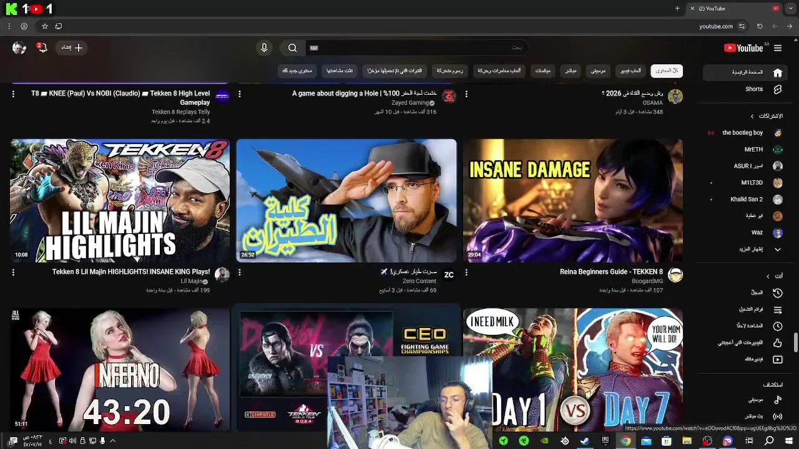Click the BoogardMG channel avatar

(675, 275)
